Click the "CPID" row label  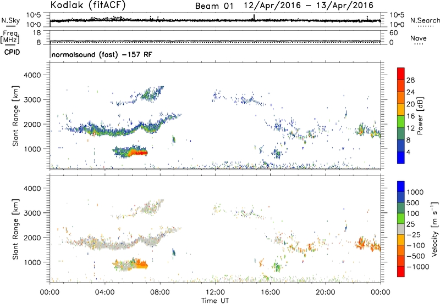[12, 52]
